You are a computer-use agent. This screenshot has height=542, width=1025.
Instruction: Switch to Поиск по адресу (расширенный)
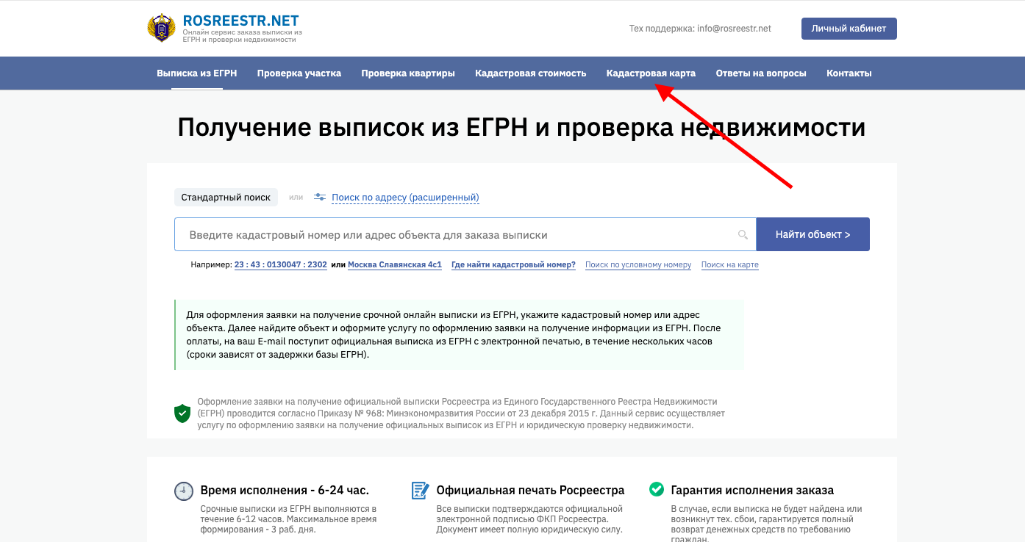[405, 198]
